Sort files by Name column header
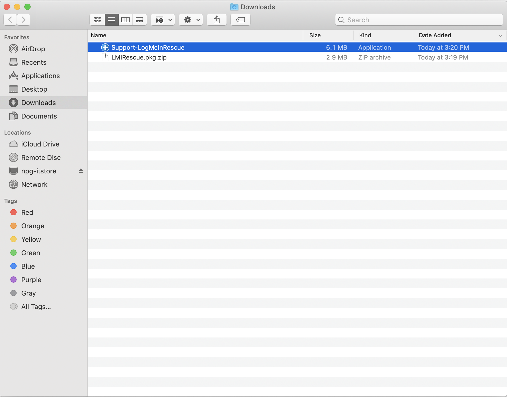 point(195,35)
